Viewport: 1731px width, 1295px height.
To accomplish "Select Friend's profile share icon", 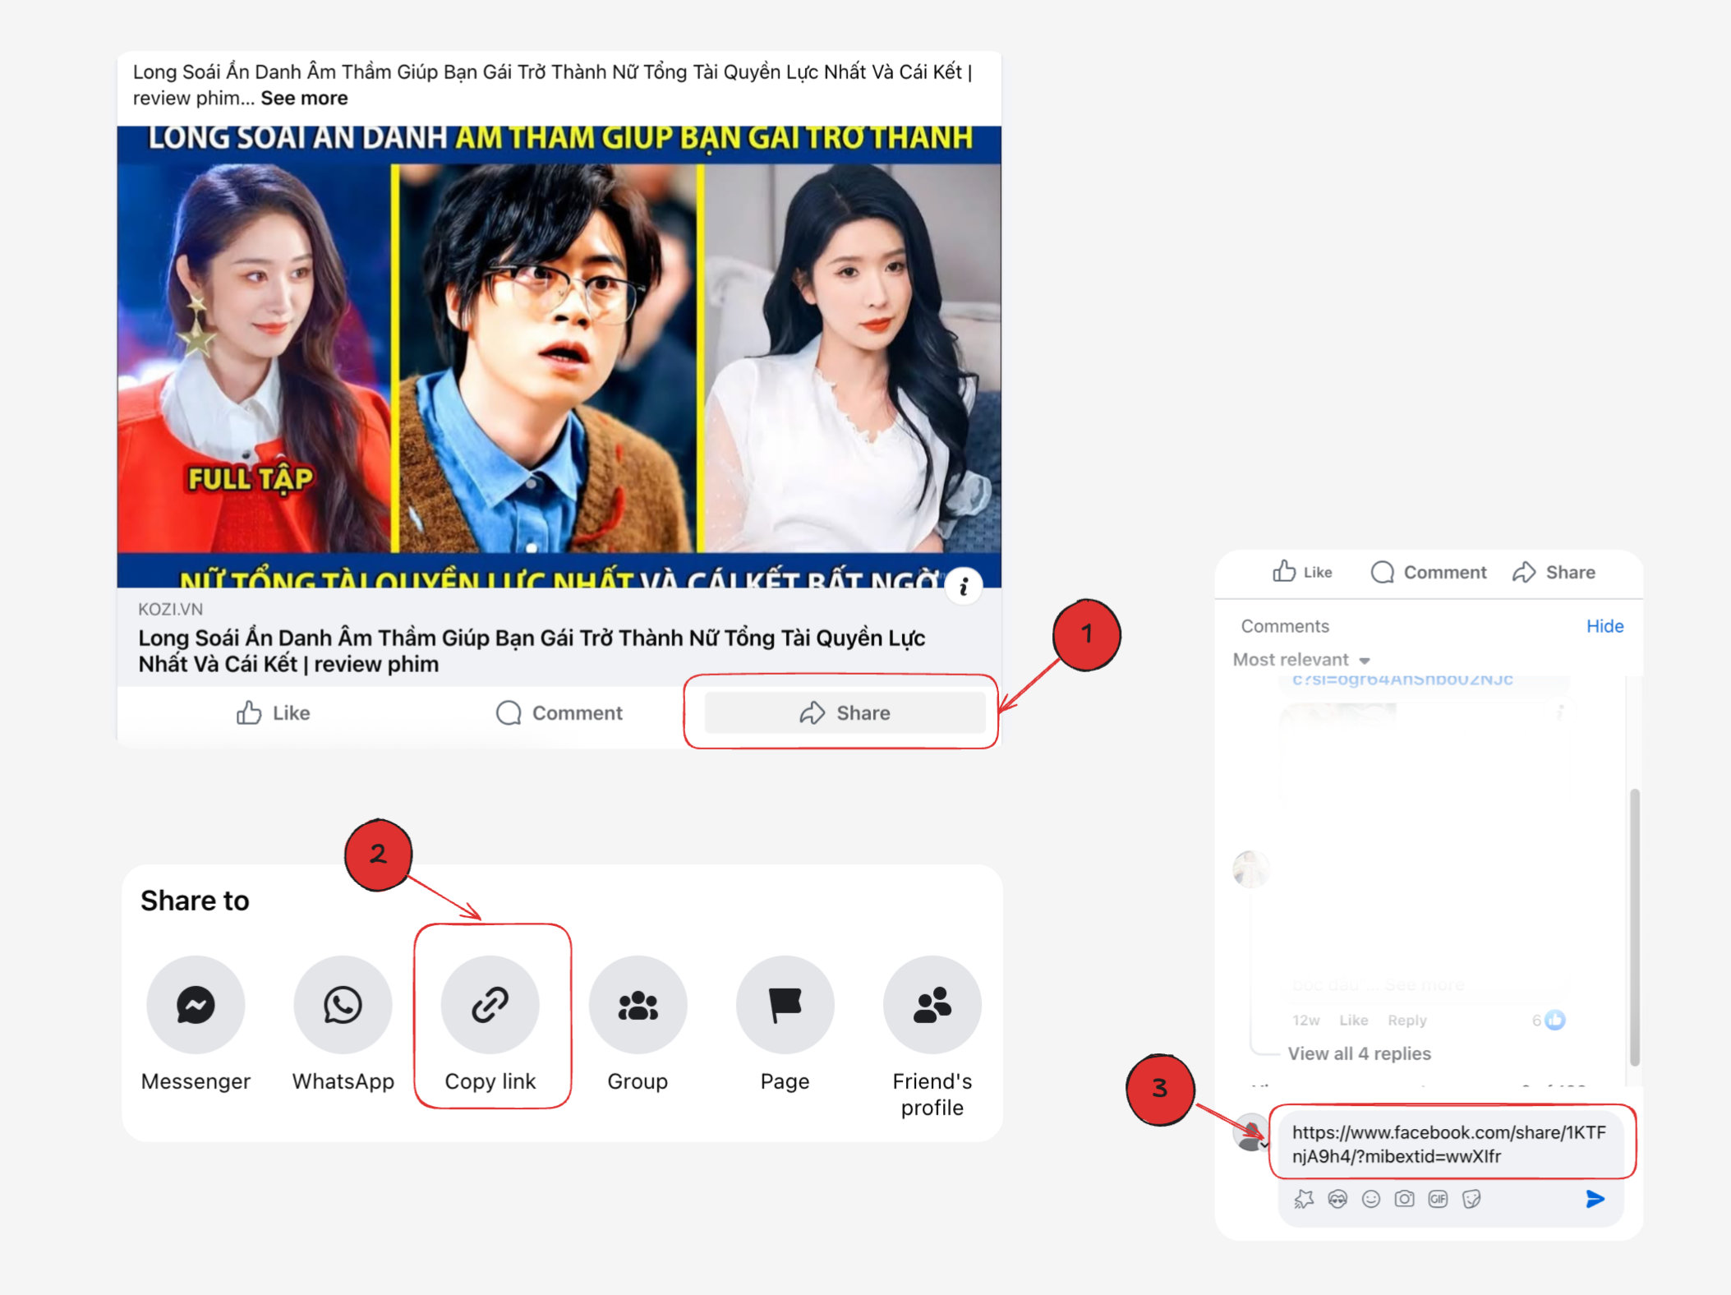I will tap(932, 1004).
